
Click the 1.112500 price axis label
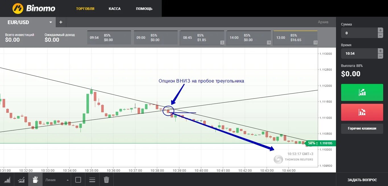[326, 70]
